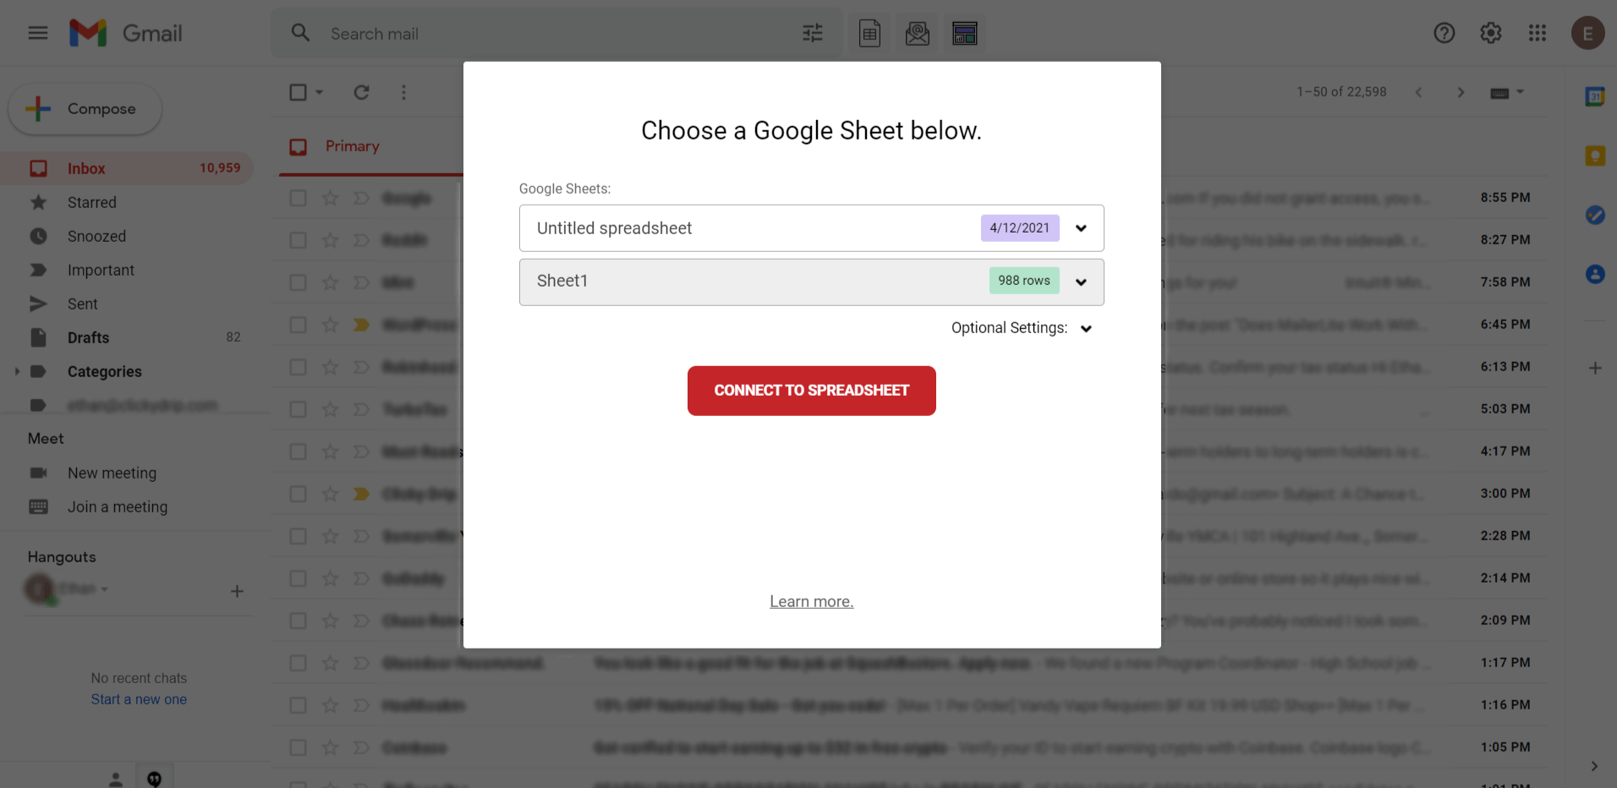Open Google Calendar side panel icon
1617x788 pixels.
tap(1595, 96)
